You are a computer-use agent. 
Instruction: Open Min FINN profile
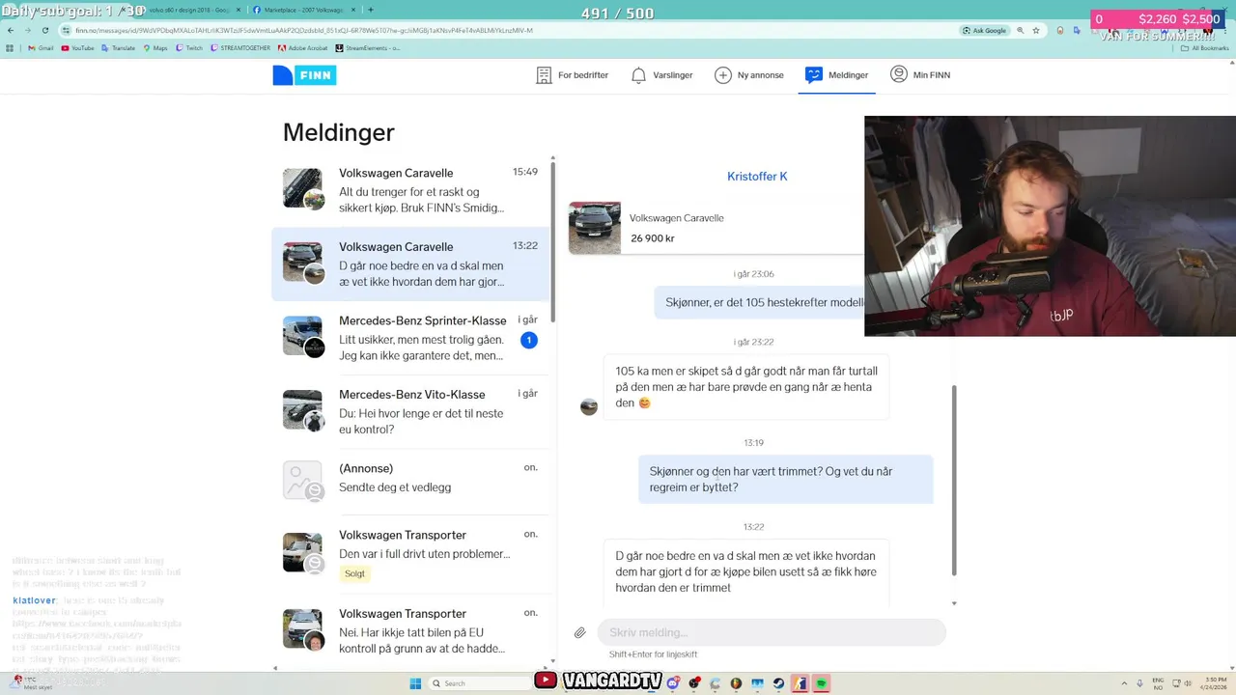click(x=920, y=75)
